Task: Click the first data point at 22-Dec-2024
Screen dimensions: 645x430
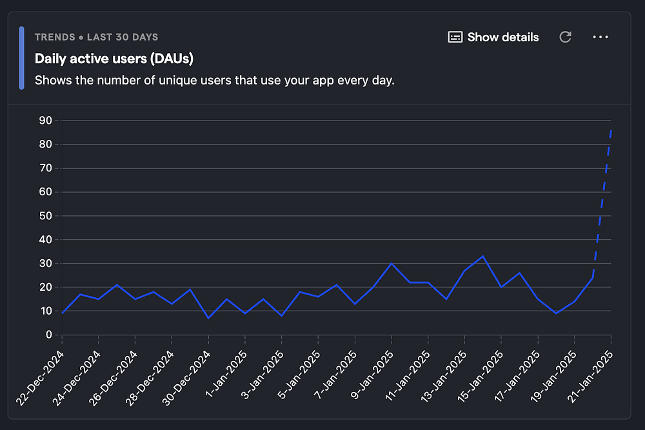Action: point(62,313)
